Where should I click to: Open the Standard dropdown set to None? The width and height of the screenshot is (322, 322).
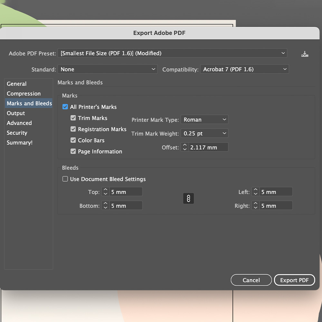point(108,69)
